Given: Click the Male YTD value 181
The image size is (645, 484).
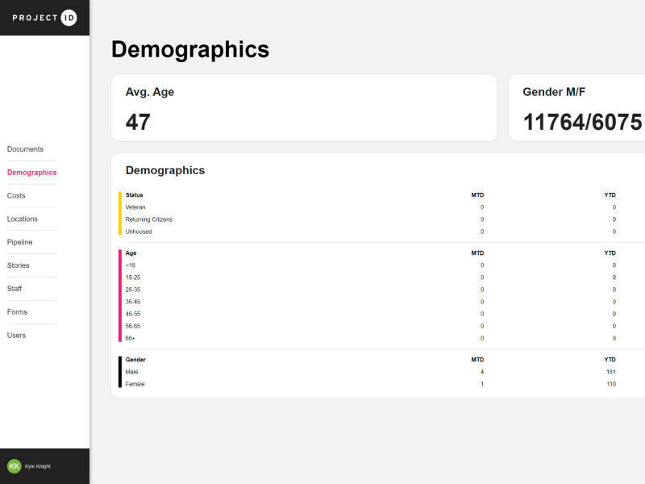Looking at the screenshot, I should click(610, 372).
